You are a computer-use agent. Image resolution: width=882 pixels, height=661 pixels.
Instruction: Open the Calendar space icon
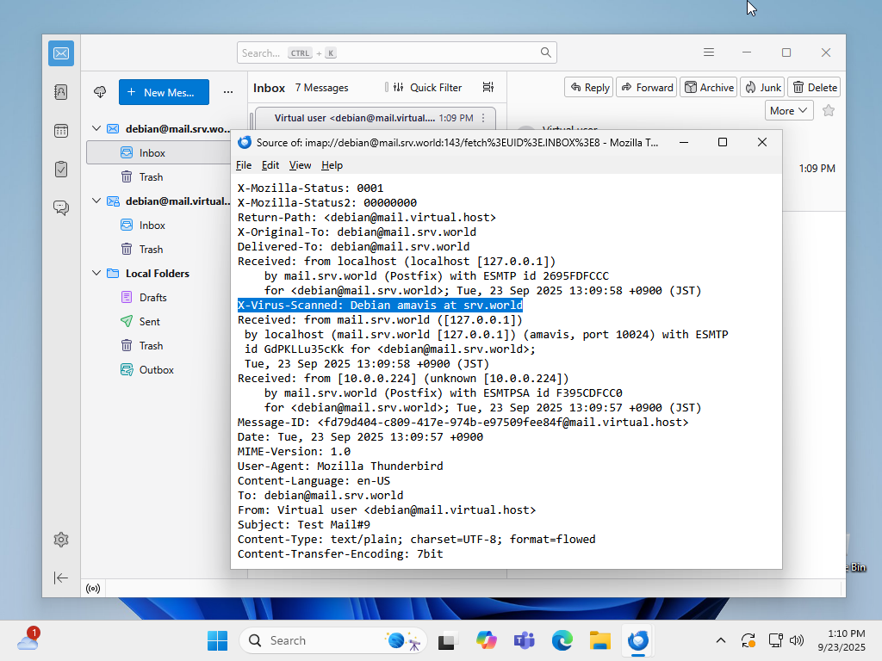pyautogui.click(x=61, y=131)
